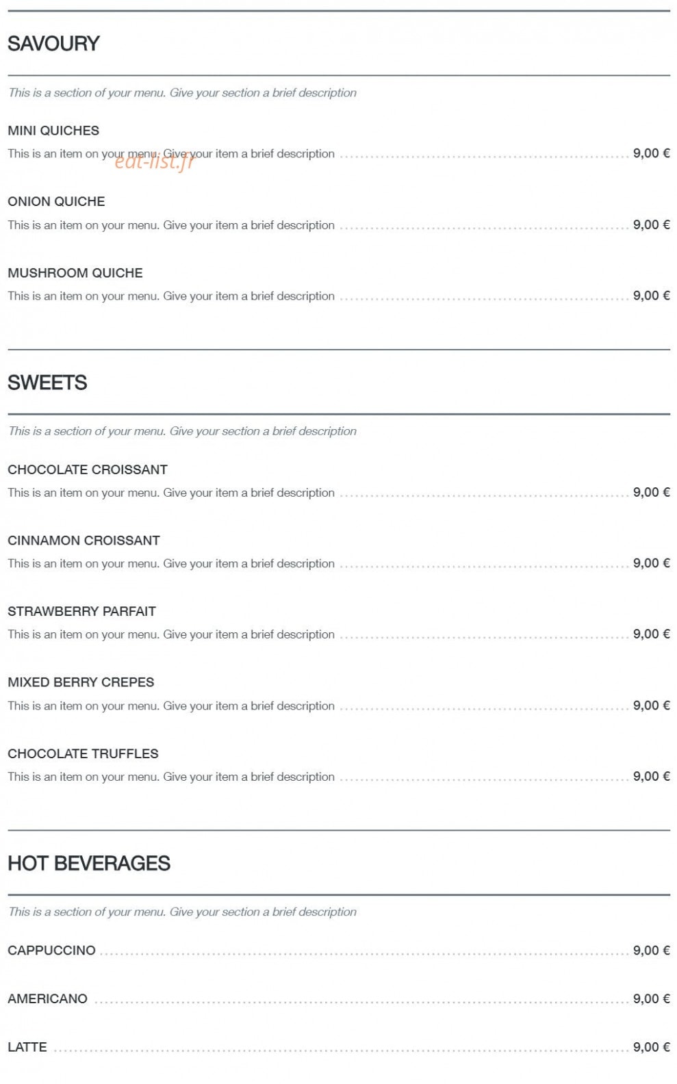Click the SAVOURY section heading

pyautogui.click(x=53, y=44)
